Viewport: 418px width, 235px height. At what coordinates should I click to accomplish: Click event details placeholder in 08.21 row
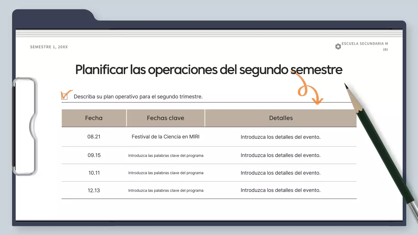281,137
